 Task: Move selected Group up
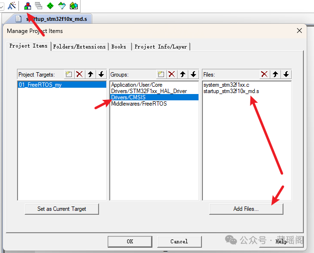(182, 75)
